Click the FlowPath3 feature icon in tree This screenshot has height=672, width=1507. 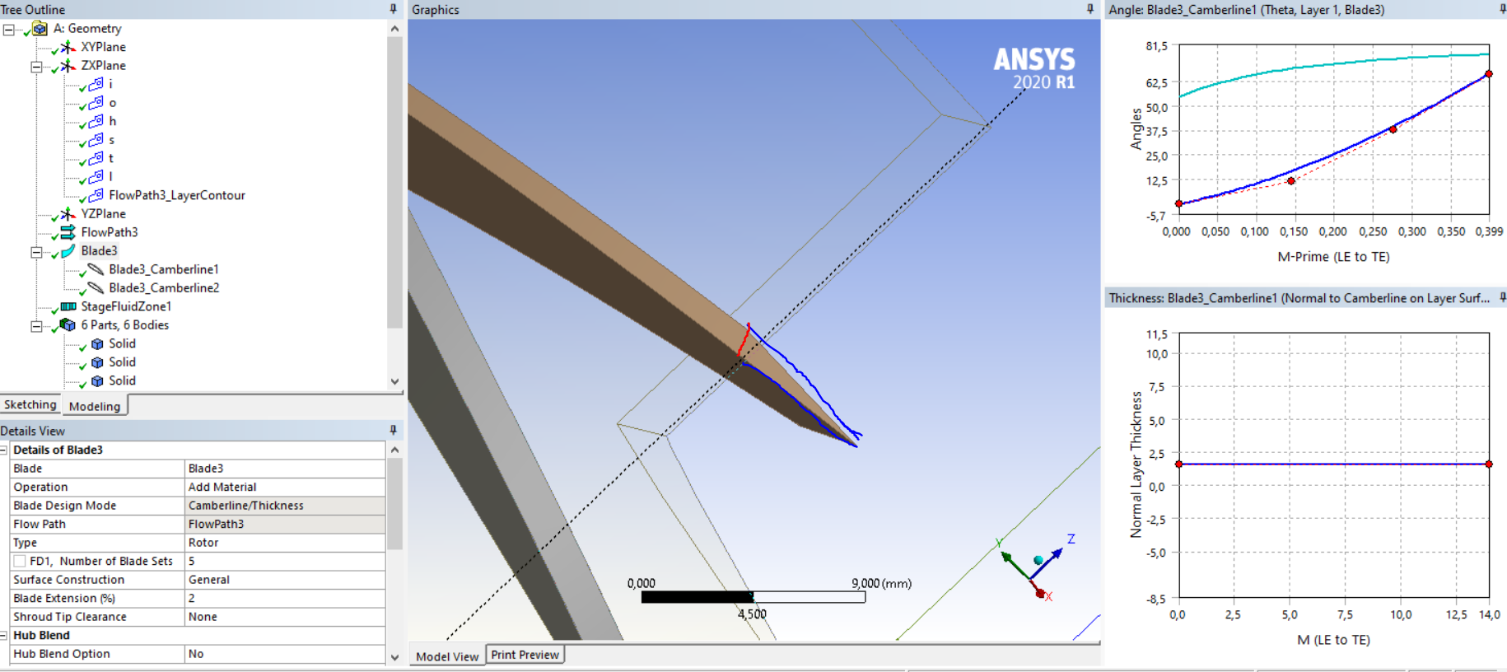click(x=68, y=232)
